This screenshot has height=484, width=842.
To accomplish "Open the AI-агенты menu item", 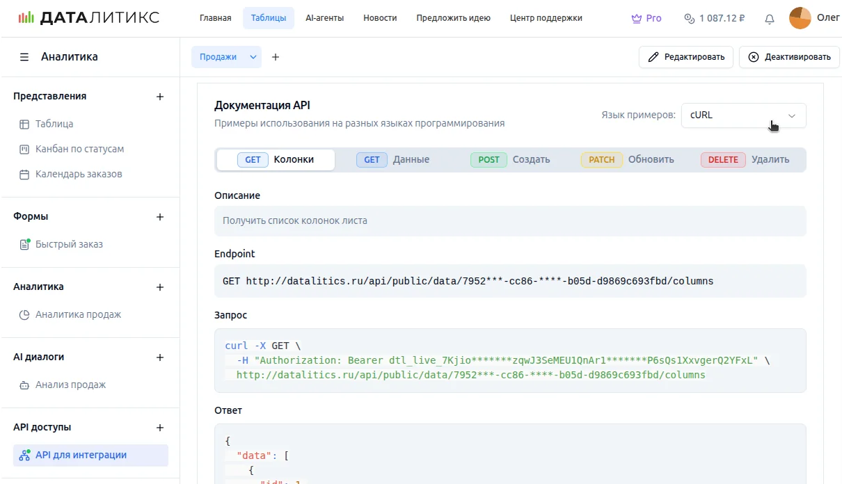I will [324, 18].
